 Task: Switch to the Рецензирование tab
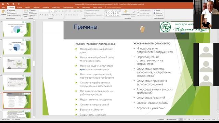click(x=68, y=8)
